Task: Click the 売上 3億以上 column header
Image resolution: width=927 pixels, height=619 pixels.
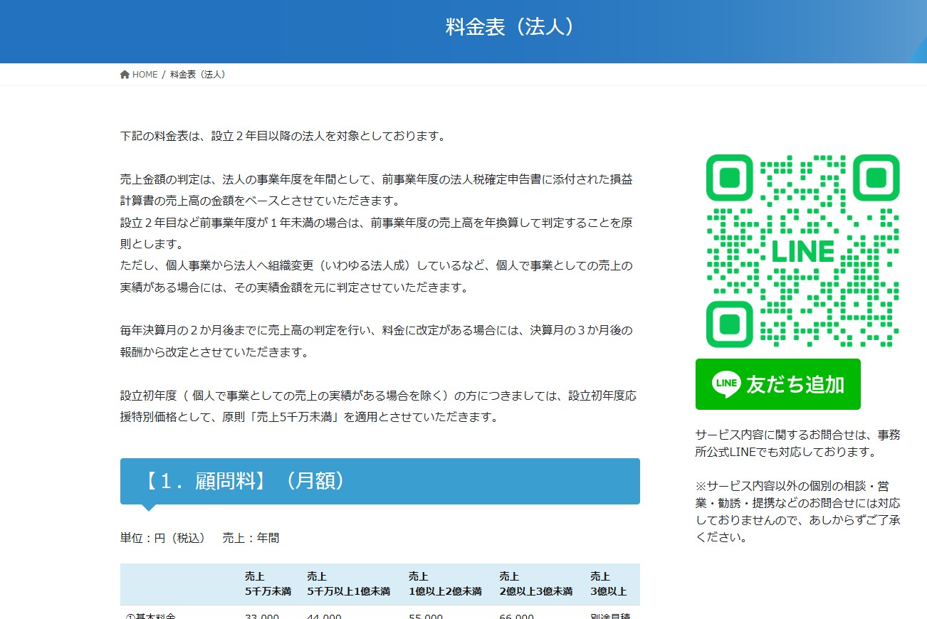Action: pyautogui.click(x=608, y=583)
